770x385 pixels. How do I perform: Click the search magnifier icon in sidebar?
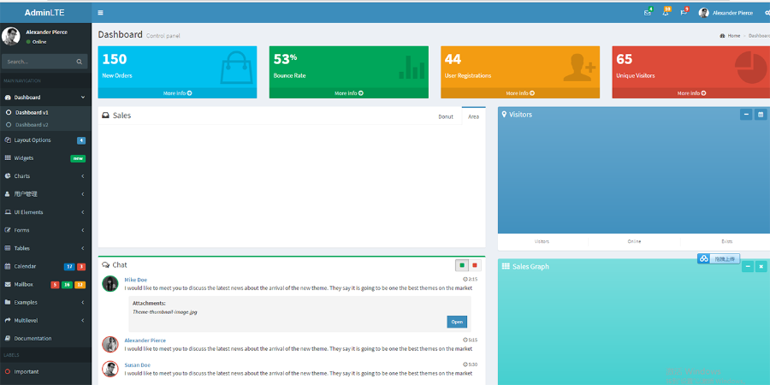79,62
